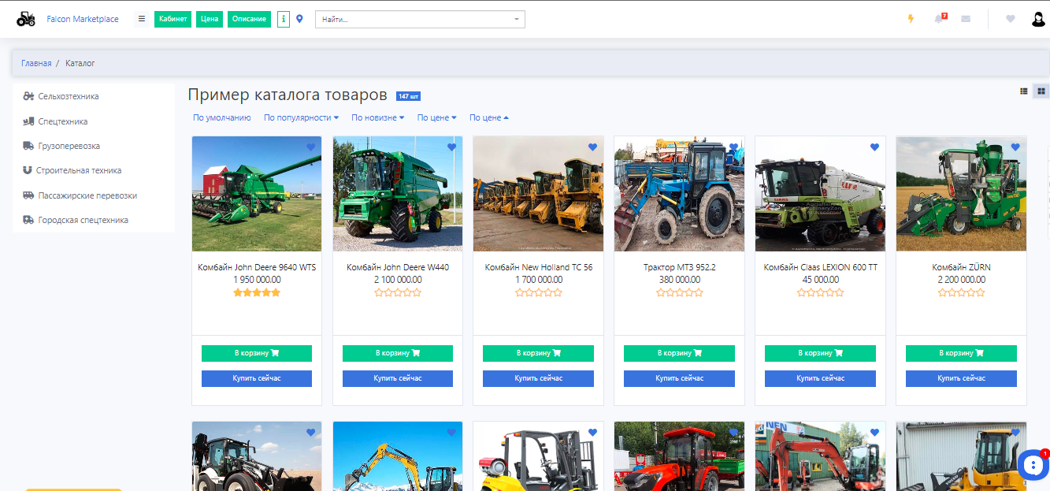Favorite the Комбайн John Deere 9640 WTS

point(310,147)
